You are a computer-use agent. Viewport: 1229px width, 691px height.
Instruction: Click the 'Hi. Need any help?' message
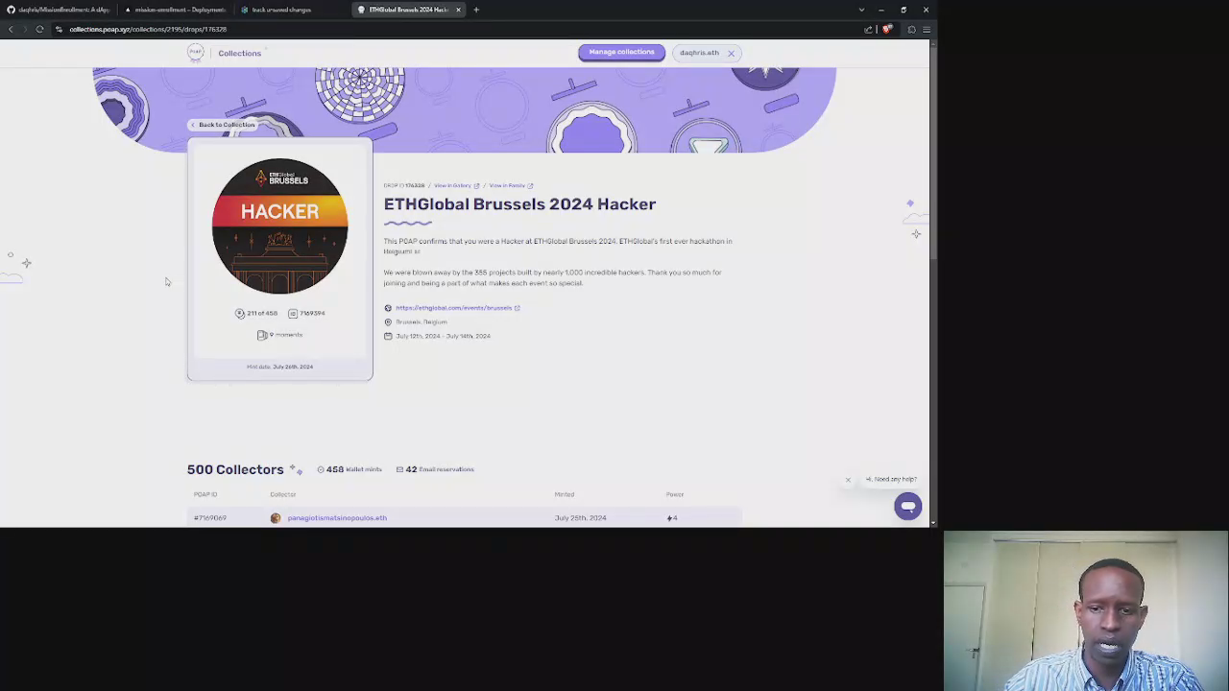892,479
